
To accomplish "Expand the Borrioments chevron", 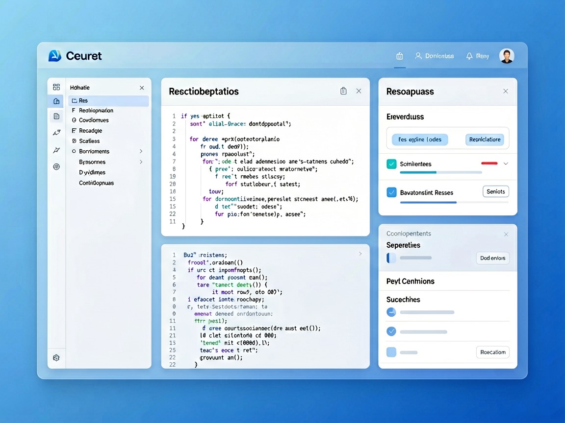I will (141, 151).
